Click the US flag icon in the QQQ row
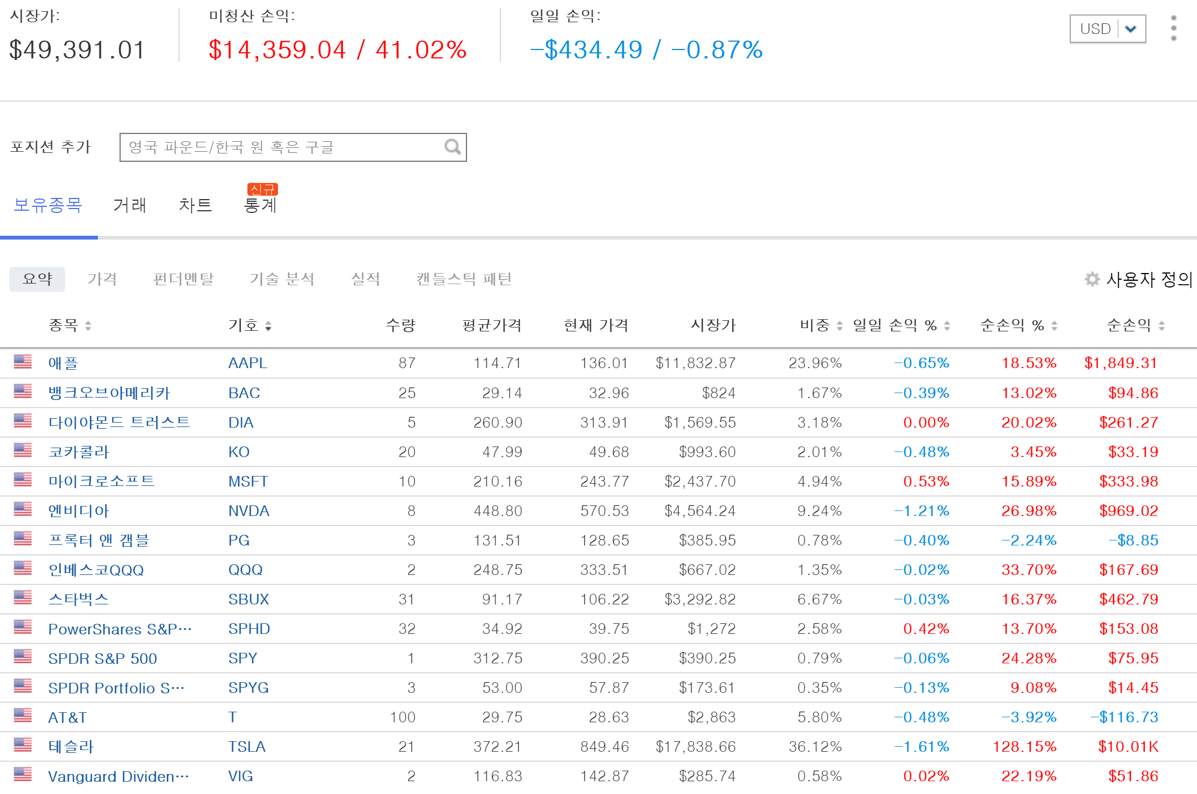Viewport: 1197px width, 794px height. click(x=23, y=568)
